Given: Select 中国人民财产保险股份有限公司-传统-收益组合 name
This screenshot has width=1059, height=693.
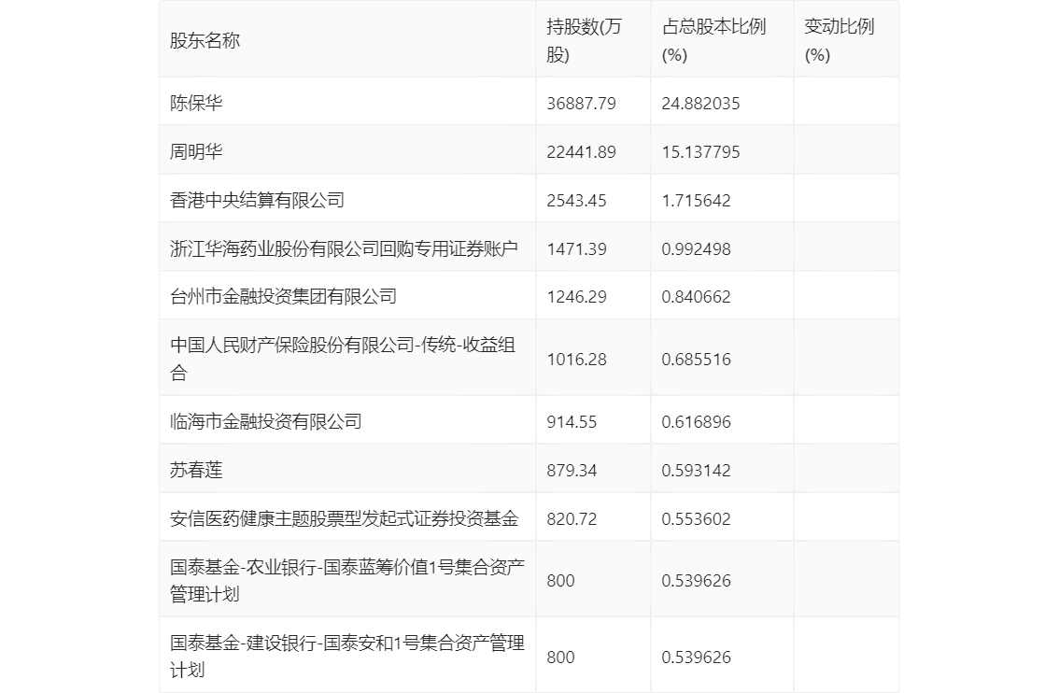Looking at the screenshot, I should point(343,359).
